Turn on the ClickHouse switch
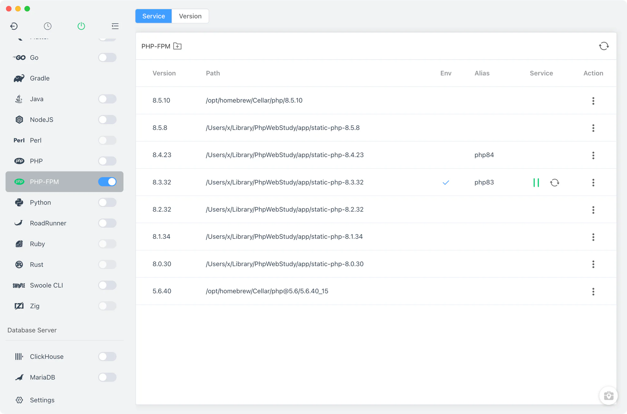Viewport: 627px width, 414px height. pyautogui.click(x=107, y=357)
